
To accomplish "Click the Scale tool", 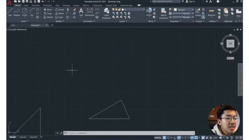I will pyautogui.click(x=59, y=17).
